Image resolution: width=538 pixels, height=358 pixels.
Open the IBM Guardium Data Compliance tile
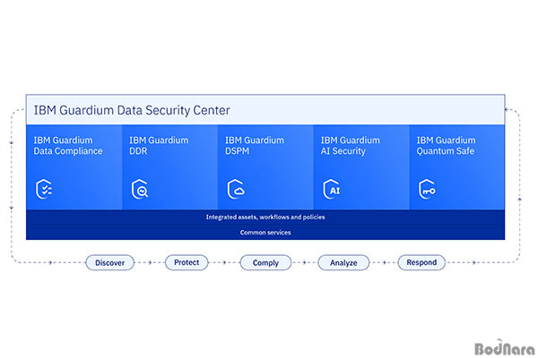74,167
